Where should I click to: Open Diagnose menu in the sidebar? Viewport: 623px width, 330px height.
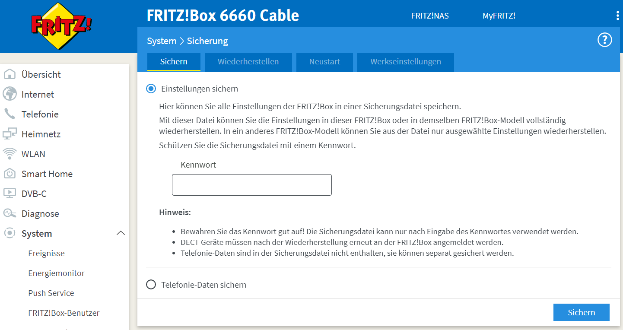[40, 213]
